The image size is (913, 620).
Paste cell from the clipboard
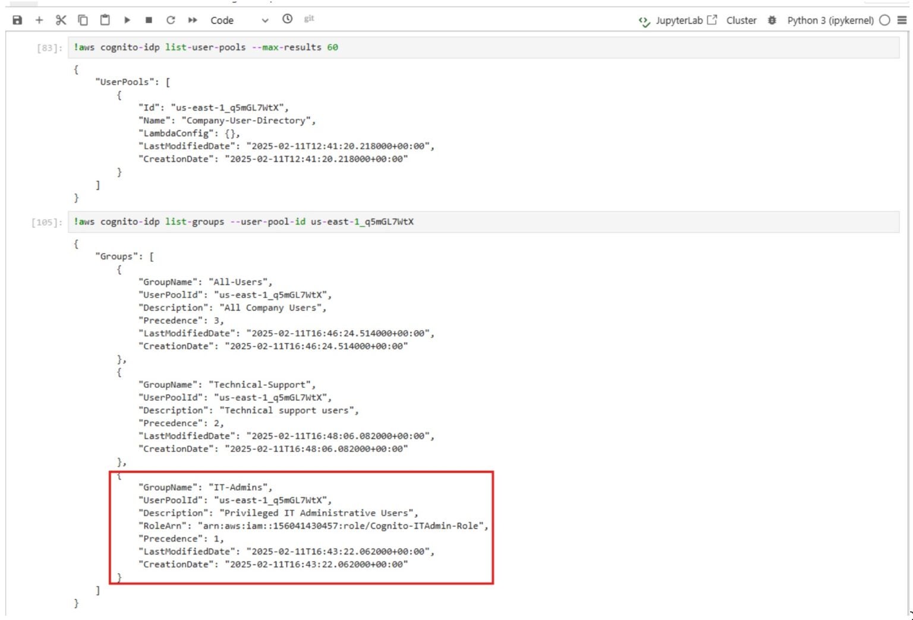click(105, 20)
